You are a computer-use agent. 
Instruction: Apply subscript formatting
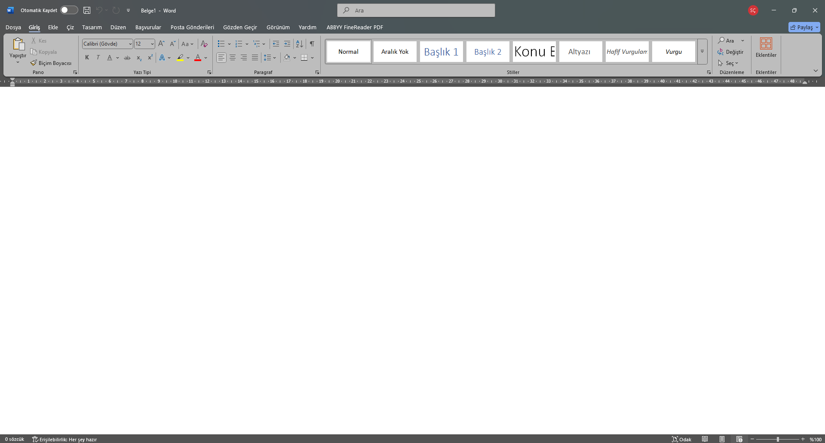coord(139,58)
